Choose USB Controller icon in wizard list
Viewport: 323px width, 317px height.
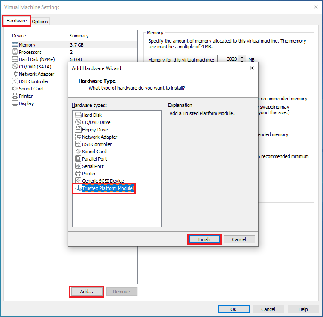78,144
